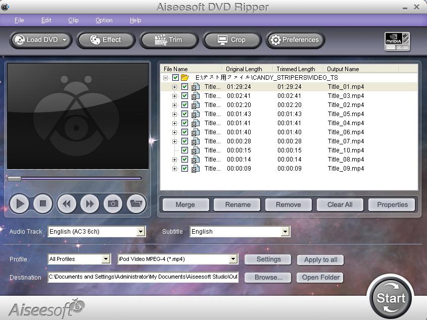Open the snapshot folder icon

136,203
